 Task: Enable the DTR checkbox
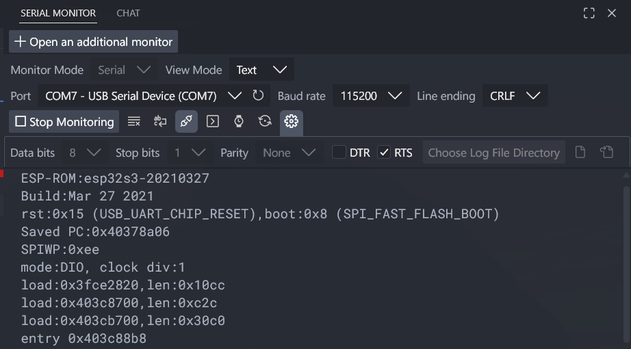tap(339, 152)
